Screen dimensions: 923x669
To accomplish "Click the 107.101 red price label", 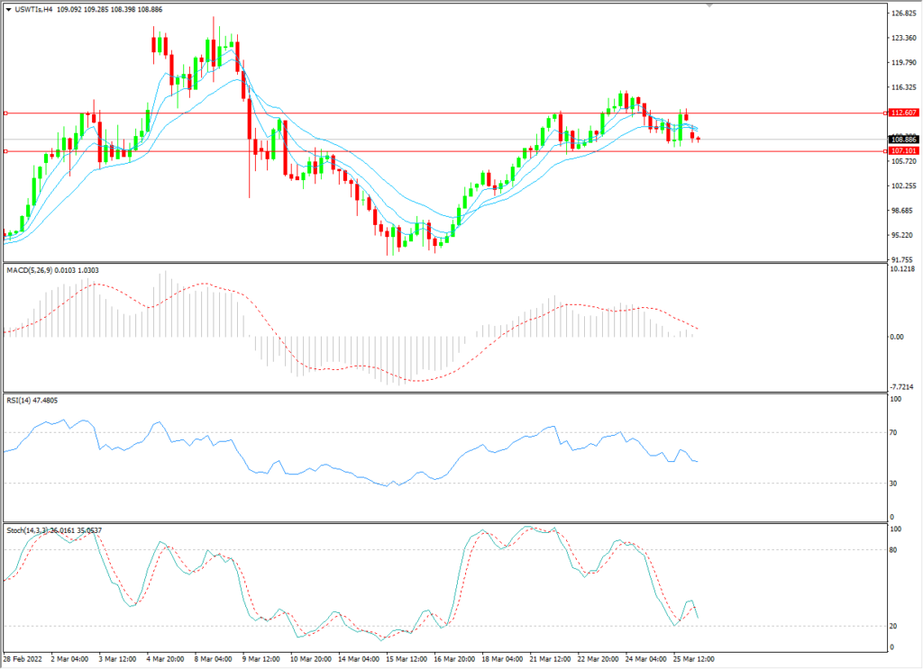I will pyautogui.click(x=902, y=151).
